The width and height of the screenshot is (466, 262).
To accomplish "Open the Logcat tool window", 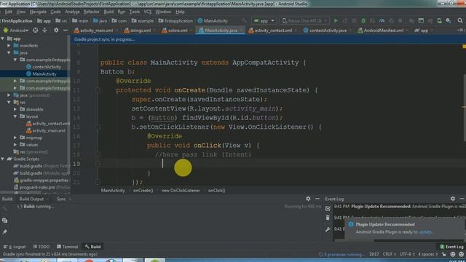I will (15, 247).
